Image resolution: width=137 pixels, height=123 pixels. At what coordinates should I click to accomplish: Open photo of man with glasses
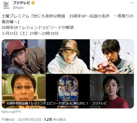click(24, 91)
